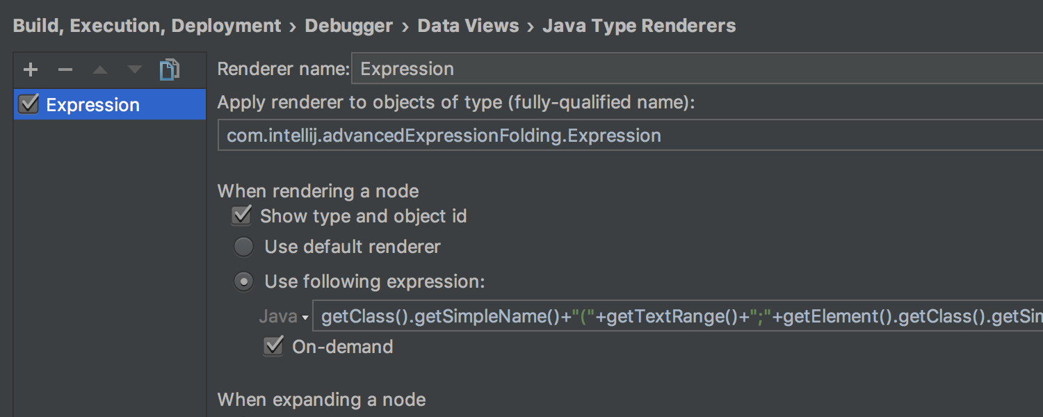Click the fully-qualified type name field

pyautogui.click(x=626, y=135)
